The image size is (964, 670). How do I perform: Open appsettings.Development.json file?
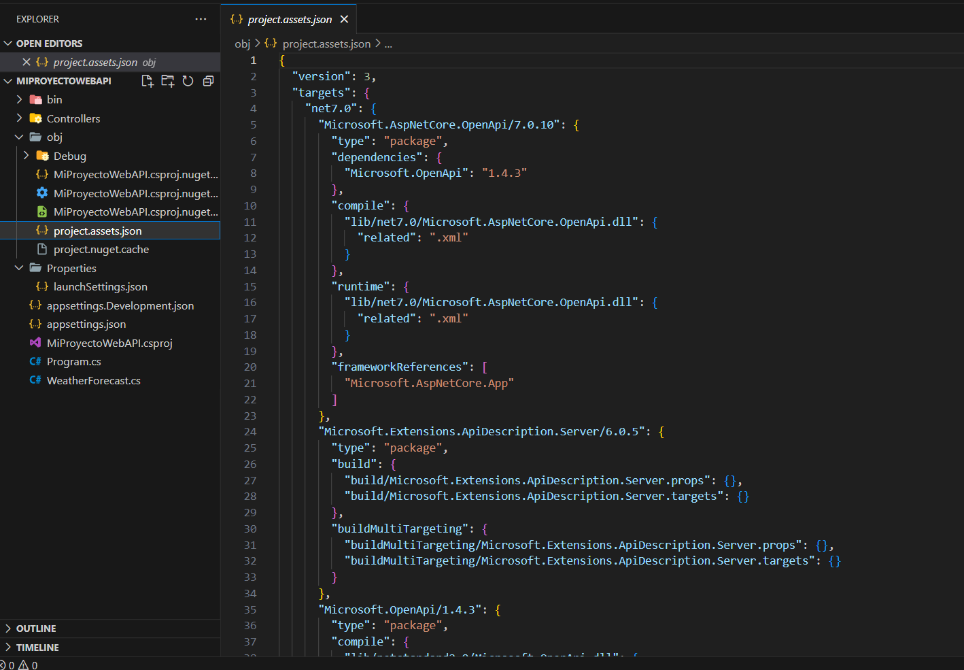pyautogui.click(x=120, y=305)
